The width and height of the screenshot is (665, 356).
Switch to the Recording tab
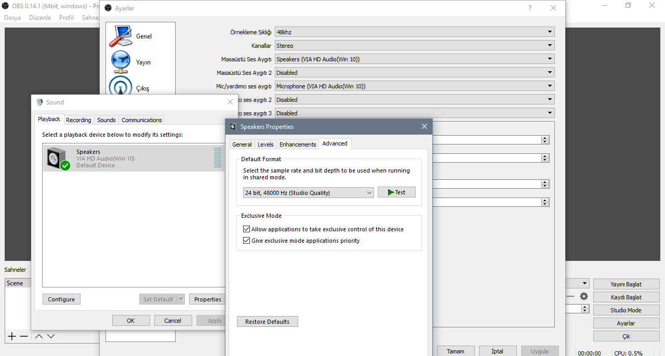pos(78,120)
